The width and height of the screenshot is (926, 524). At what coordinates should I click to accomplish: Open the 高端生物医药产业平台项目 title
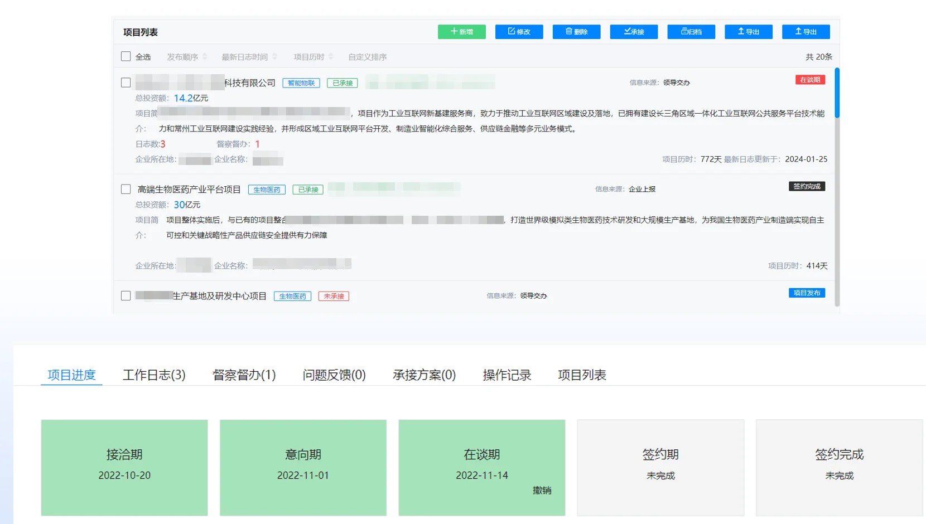189,190
